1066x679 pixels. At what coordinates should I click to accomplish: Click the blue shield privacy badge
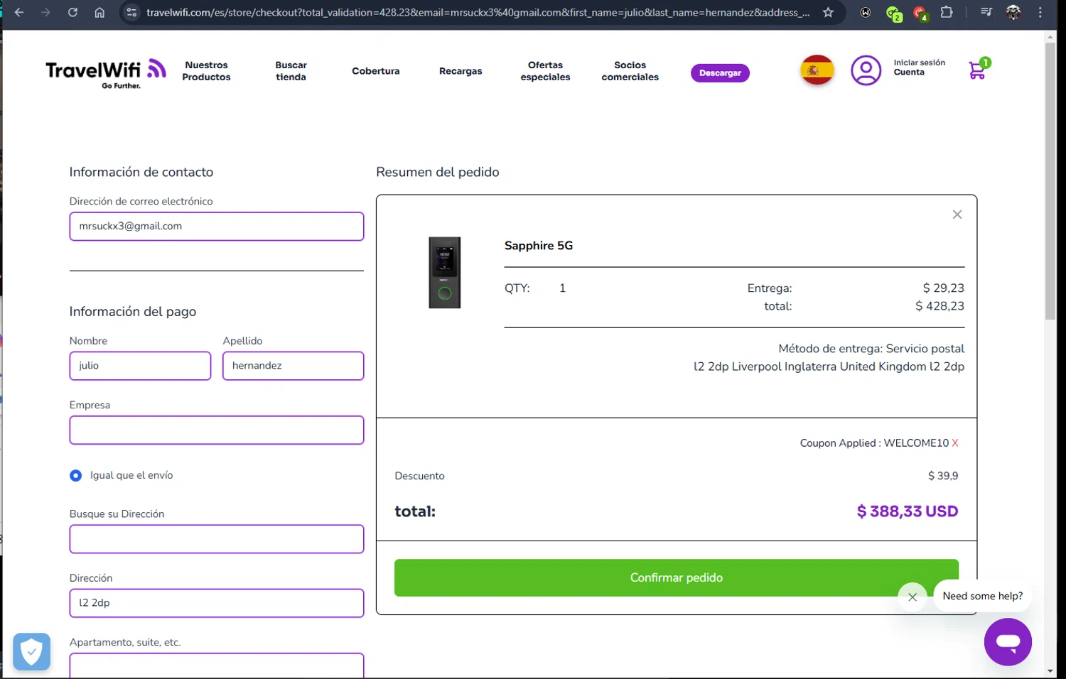pyautogui.click(x=31, y=651)
